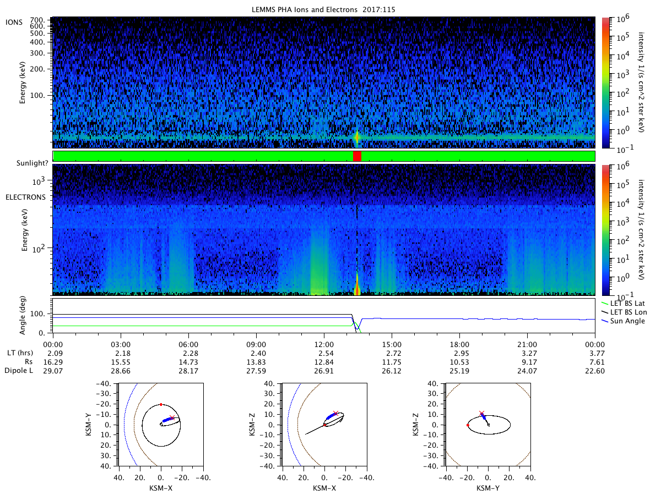Click the green Sunlight status bar
Image resolution: width=661 pixels, height=495 pixels.
(324, 156)
